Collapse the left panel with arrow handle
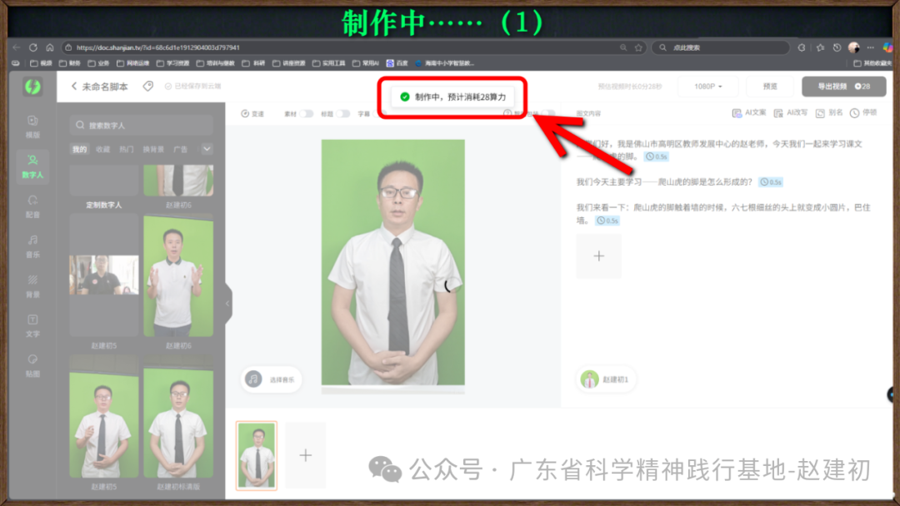Screen dimensions: 900x506 227,304
